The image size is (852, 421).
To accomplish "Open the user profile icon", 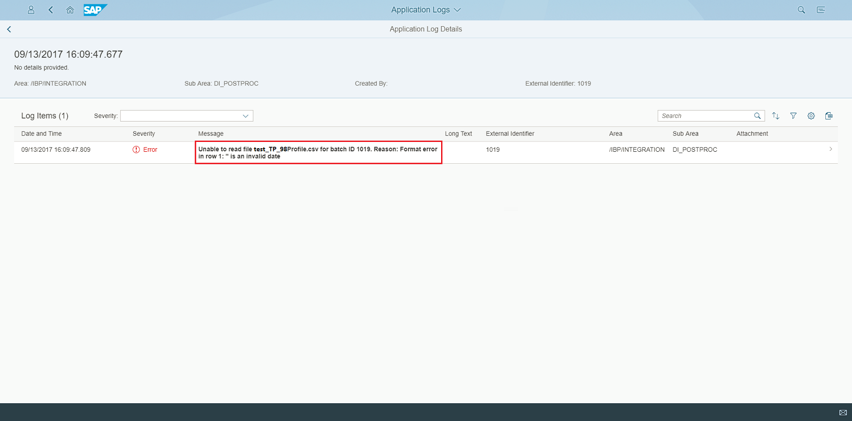I will click(x=31, y=10).
